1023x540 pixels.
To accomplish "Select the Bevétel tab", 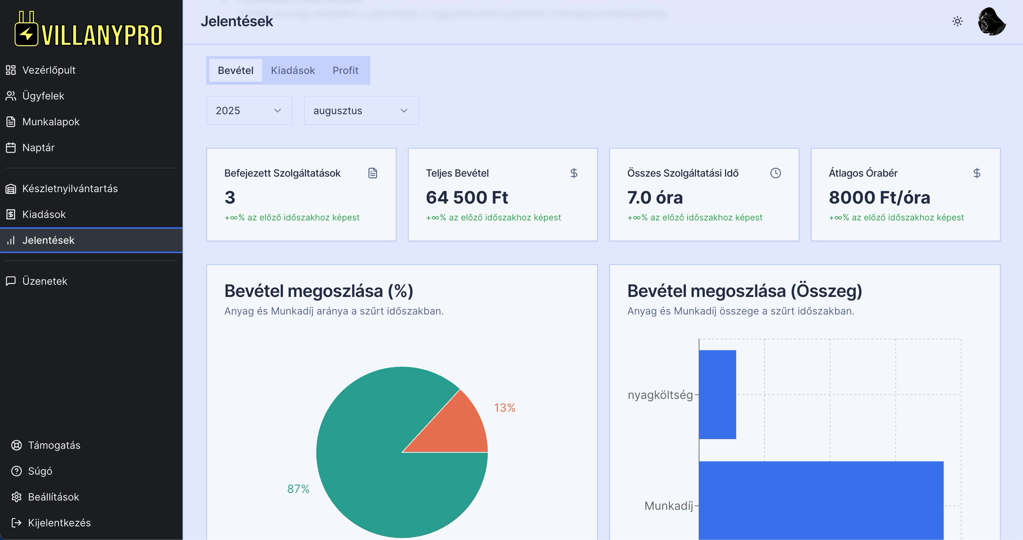I will point(235,71).
